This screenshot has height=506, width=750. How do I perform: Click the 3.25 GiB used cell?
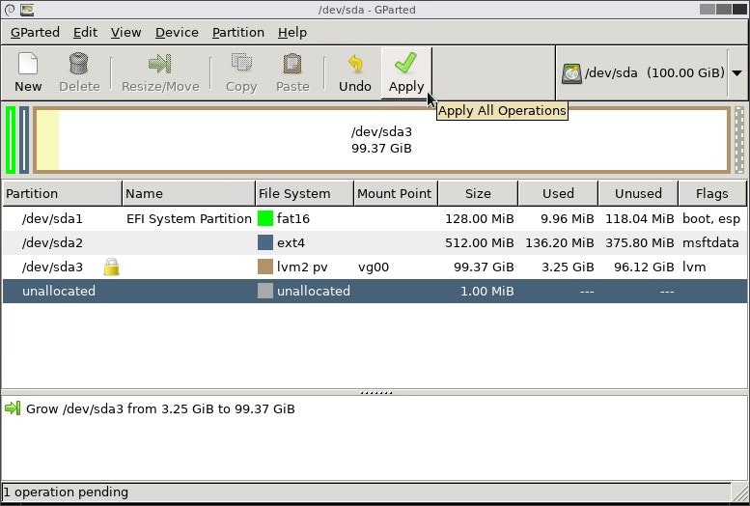568,267
